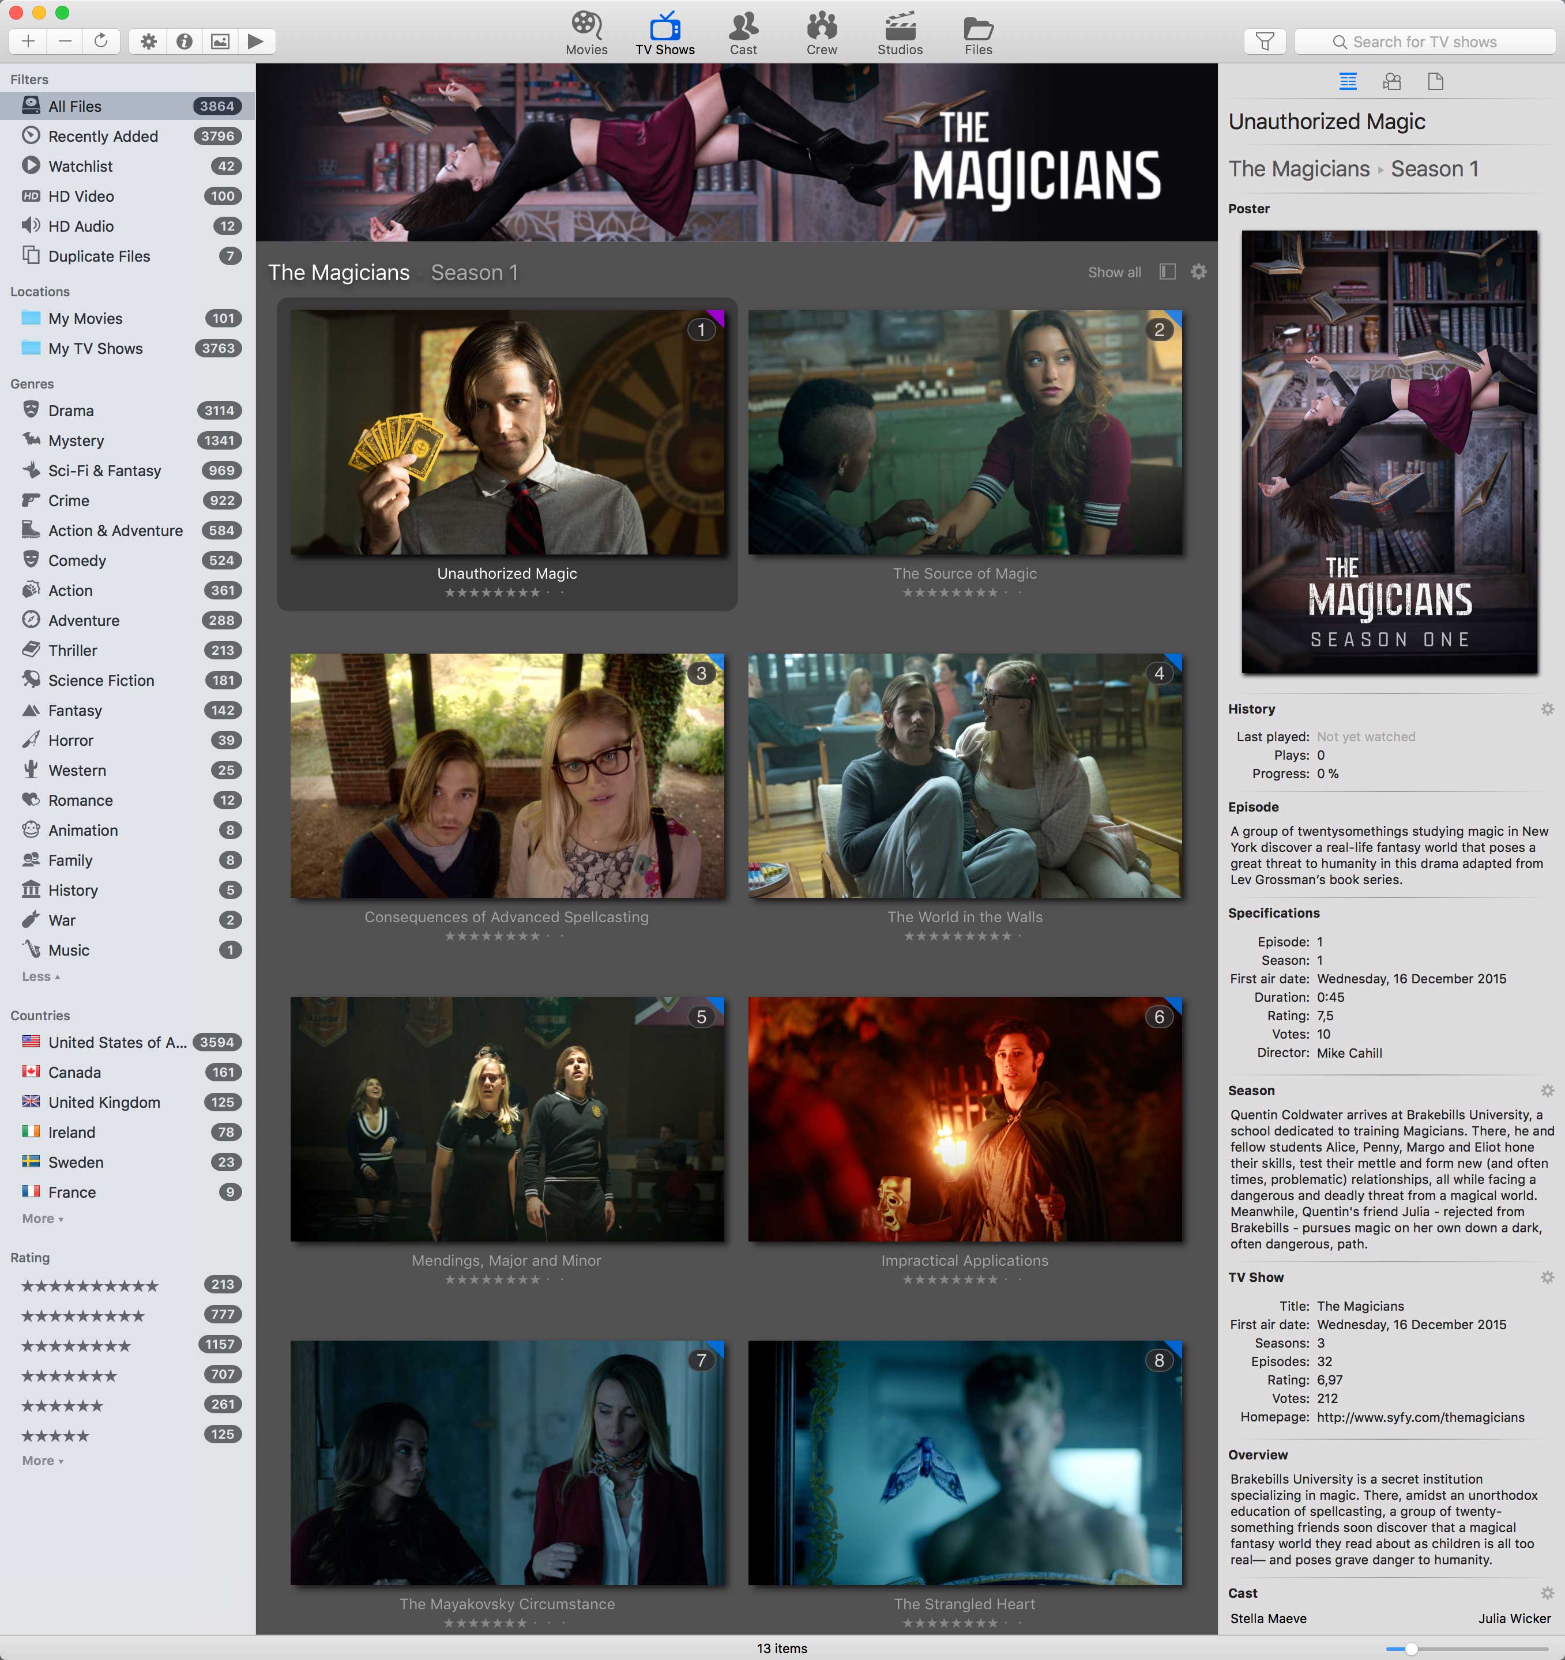Select the Unauthorized Magic episode thumbnail
Image resolution: width=1565 pixels, height=1660 pixels.
click(x=507, y=432)
